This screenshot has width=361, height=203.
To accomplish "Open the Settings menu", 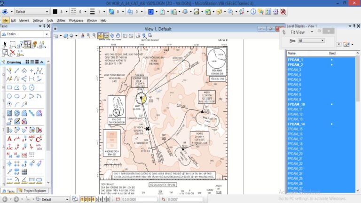I will [38, 20].
